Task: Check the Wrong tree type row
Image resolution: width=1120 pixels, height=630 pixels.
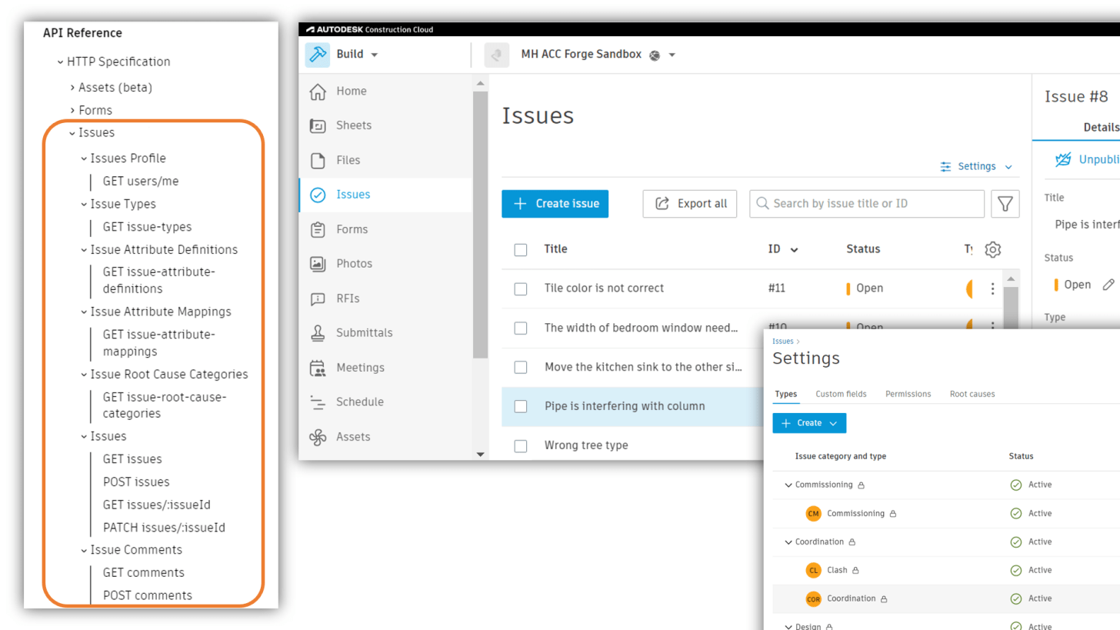Action: click(521, 445)
